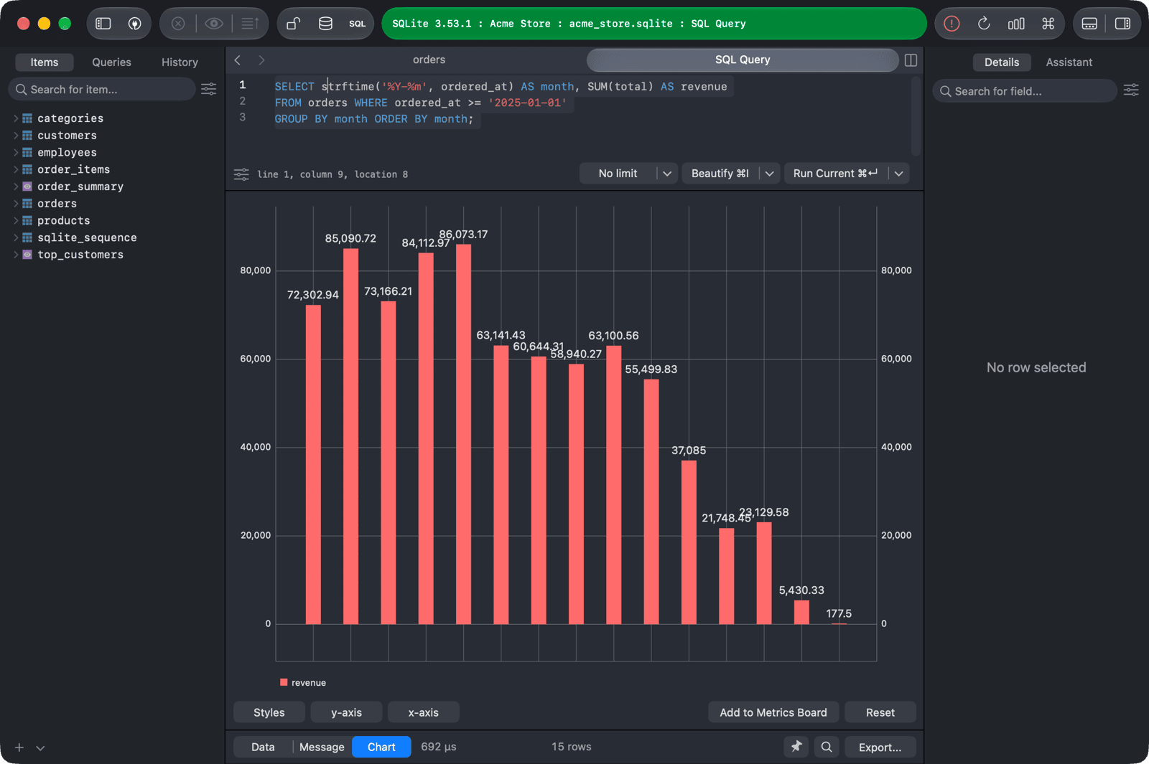This screenshot has width=1149, height=764.
Task: Click the 86,073.17 revenue bar
Action: click(463, 434)
